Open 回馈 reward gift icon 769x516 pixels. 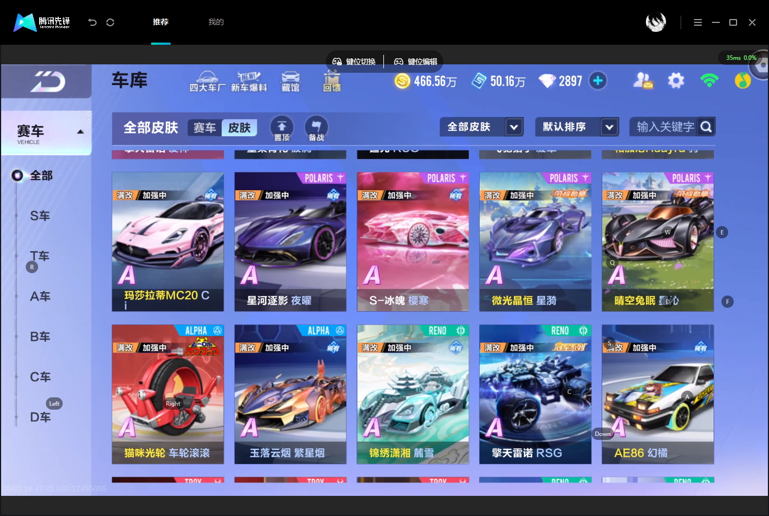(x=332, y=82)
